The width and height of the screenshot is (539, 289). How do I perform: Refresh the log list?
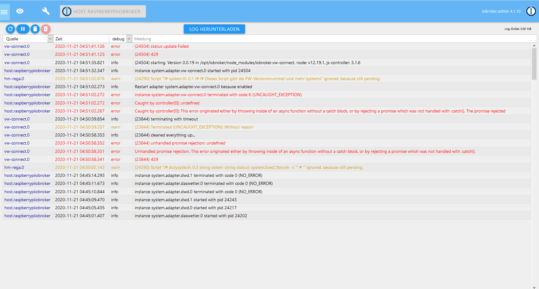10,29
